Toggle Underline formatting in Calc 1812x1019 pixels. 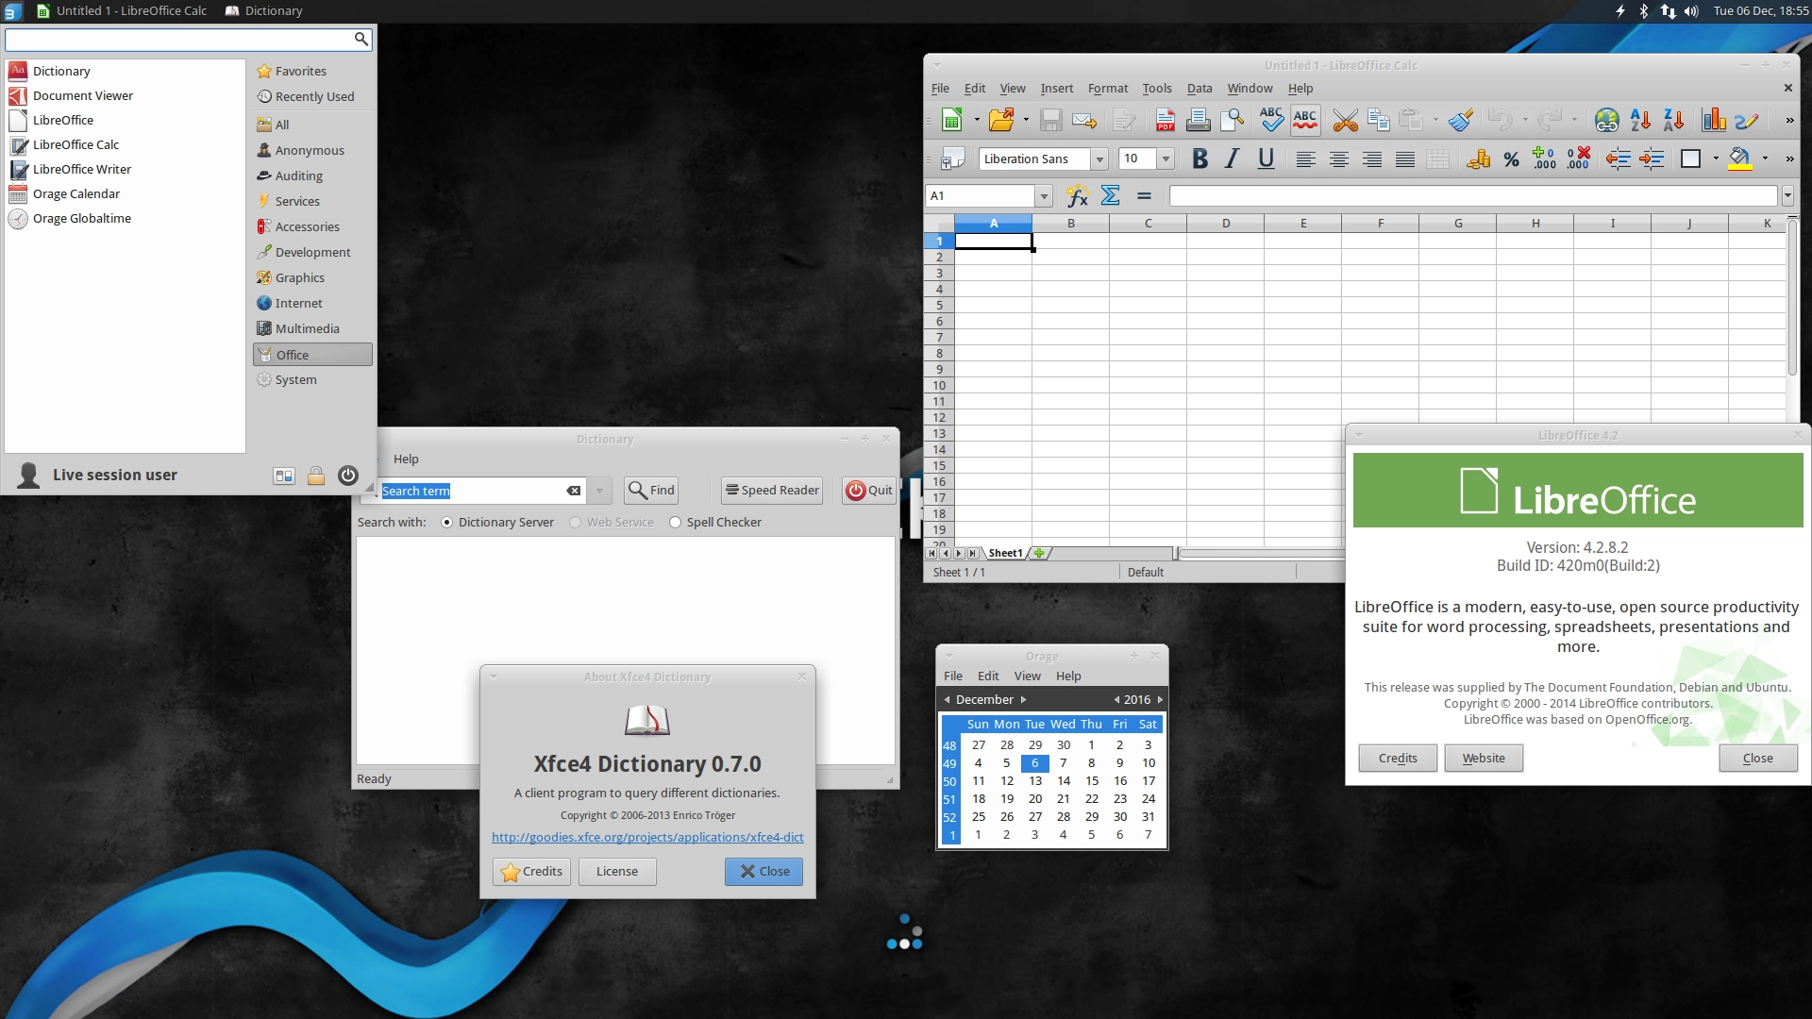(1266, 159)
